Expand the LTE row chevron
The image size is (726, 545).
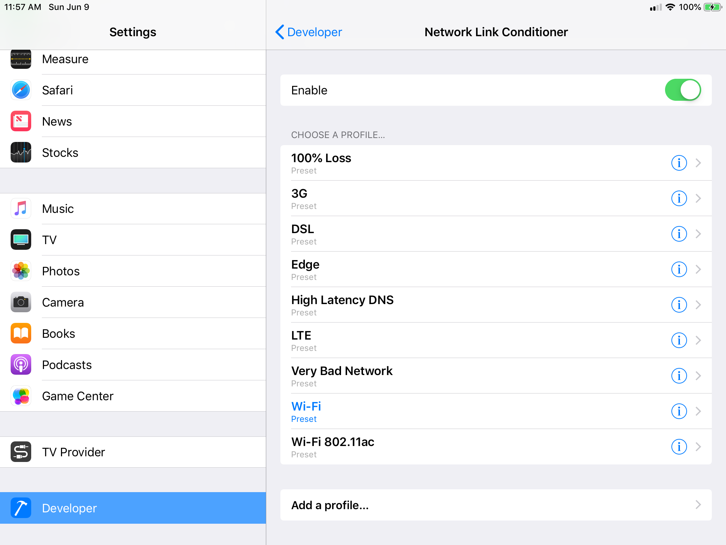698,340
